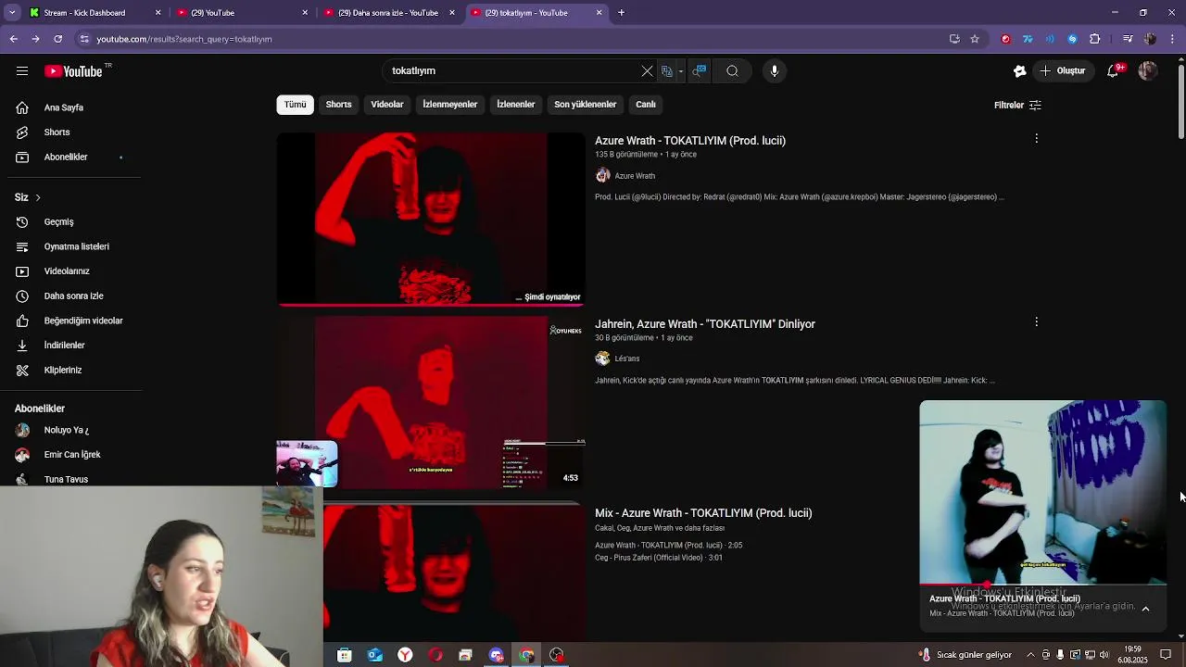
Task: Clear the search box with the X
Action: (x=647, y=70)
